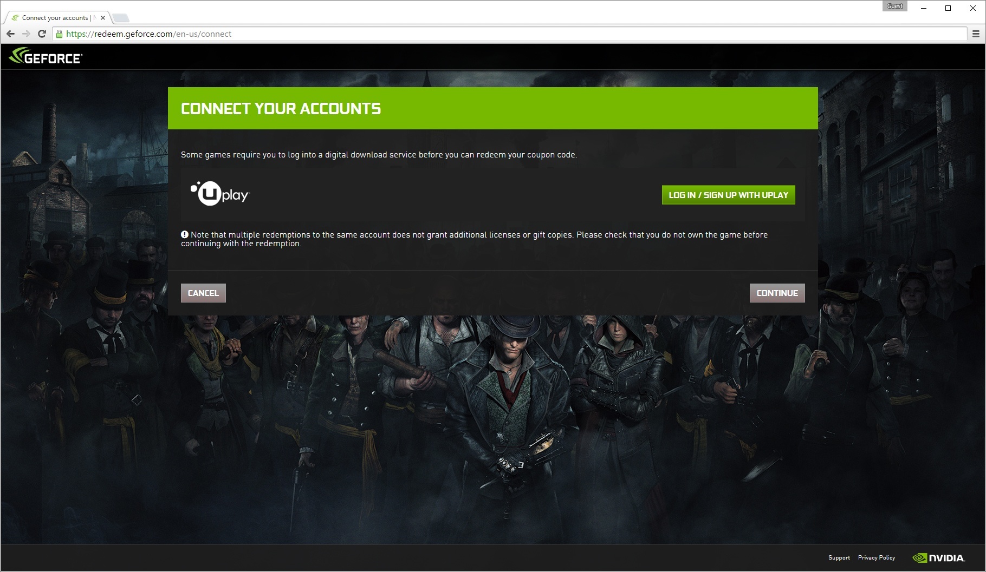
Task: Go back with the browser back arrow
Action: click(10, 34)
